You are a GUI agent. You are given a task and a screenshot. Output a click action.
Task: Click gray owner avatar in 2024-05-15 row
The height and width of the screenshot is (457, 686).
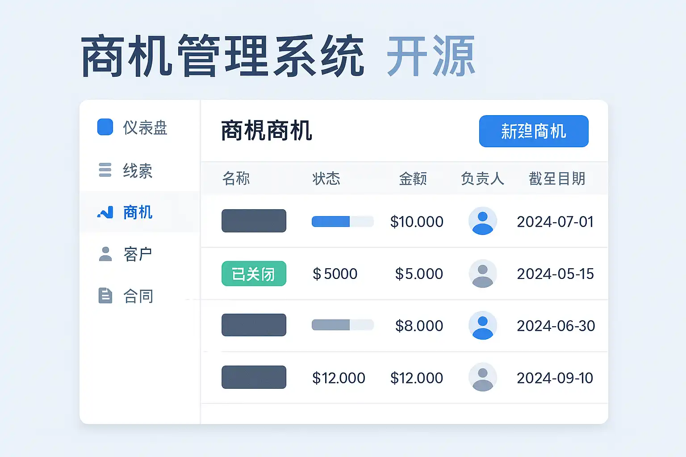tap(482, 273)
